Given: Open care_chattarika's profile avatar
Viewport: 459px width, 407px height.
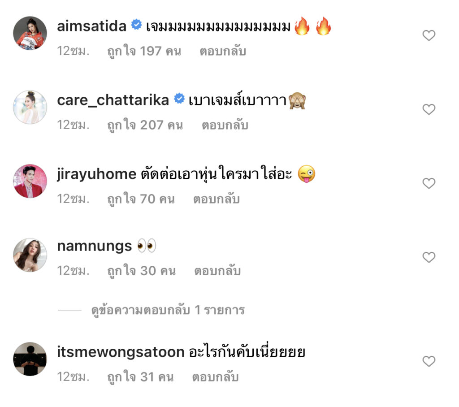Looking at the screenshot, I should click(30, 107).
